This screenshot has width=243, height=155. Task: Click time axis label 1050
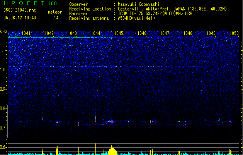[x=234, y=33]
